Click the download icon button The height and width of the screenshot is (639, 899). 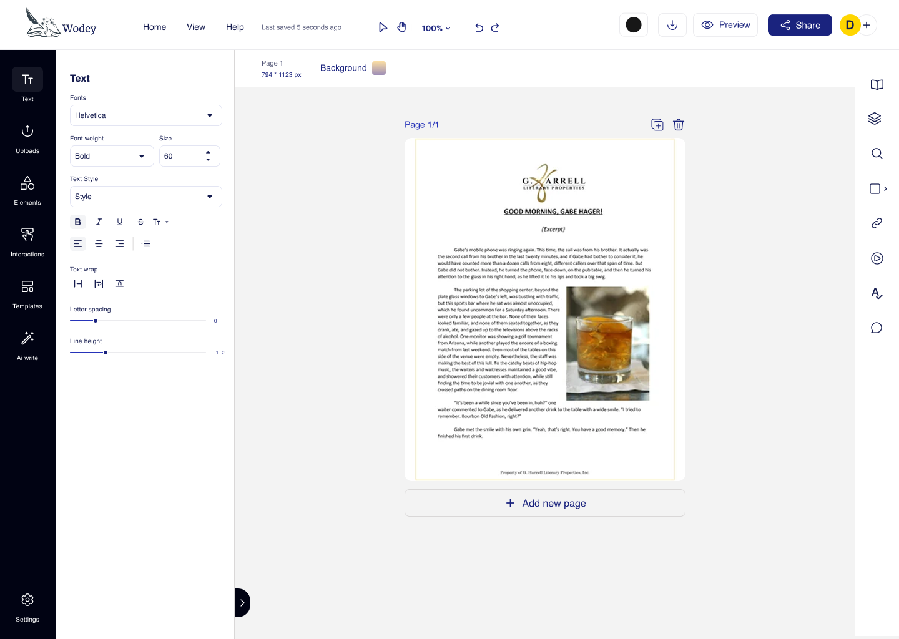pos(672,25)
